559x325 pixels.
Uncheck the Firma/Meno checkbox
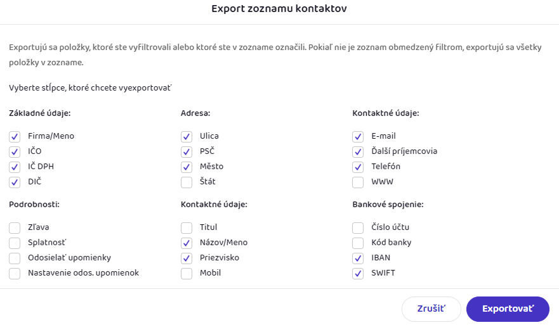point(15,136)
